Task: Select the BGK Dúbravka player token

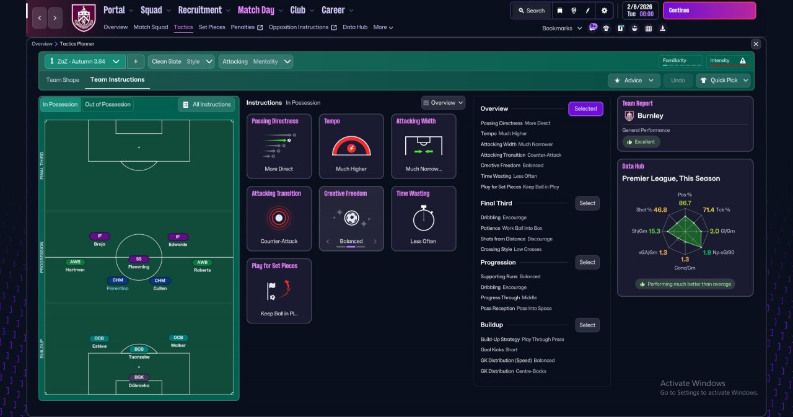Action: pos(139,380)
